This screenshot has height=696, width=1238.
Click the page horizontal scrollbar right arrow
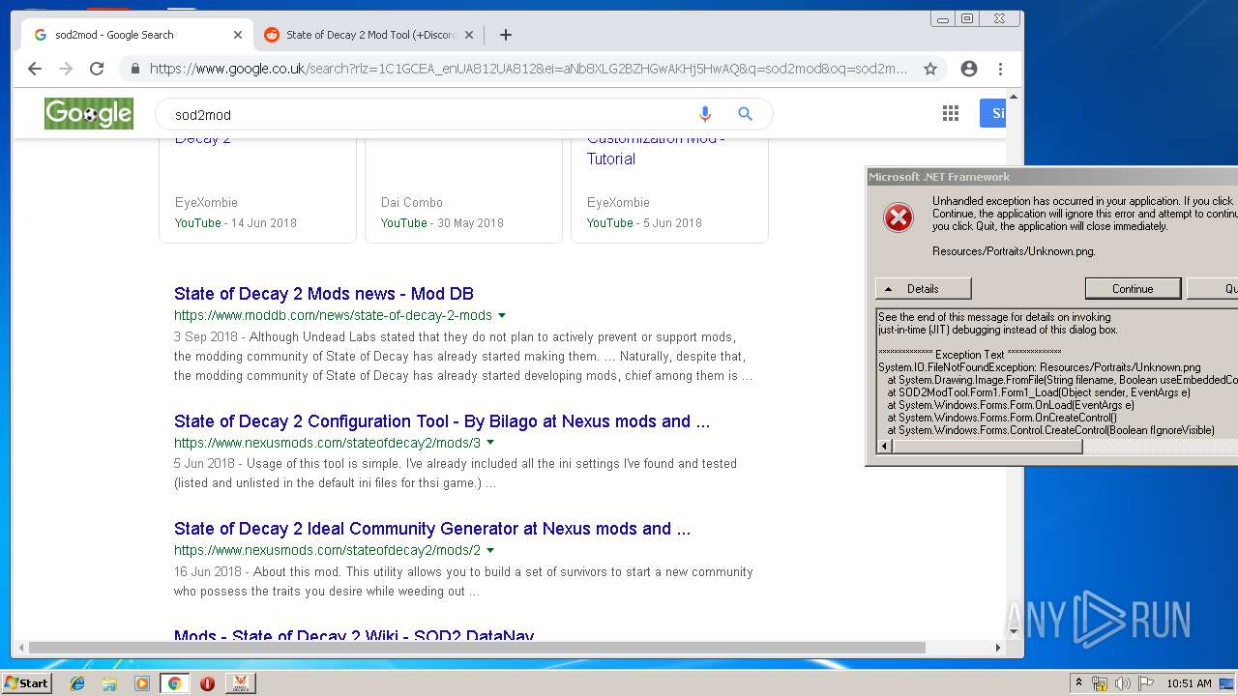pyautogui.click(x=998, y=648)
